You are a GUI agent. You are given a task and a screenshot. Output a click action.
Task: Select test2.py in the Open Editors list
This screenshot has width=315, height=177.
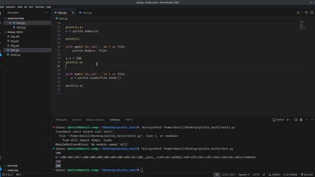click(21, 28)
